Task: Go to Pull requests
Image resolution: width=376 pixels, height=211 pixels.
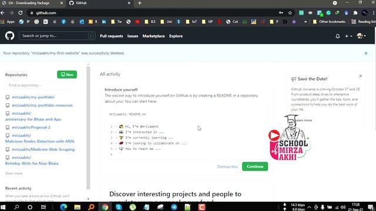Action: coord(111,36)
